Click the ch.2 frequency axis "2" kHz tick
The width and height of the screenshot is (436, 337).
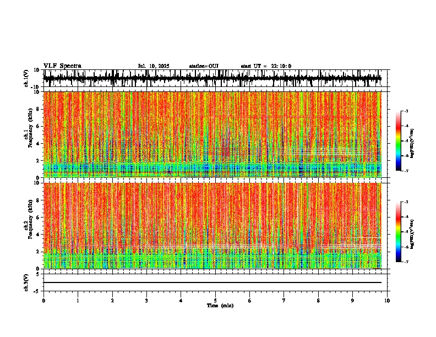(x=39, y=252)
